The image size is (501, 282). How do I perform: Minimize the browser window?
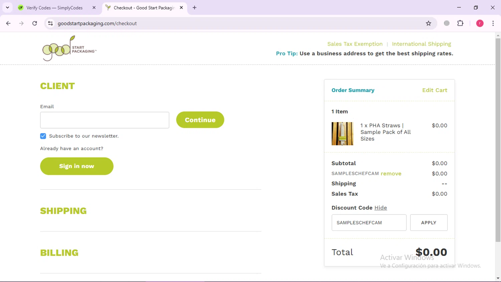pos(459,7)
